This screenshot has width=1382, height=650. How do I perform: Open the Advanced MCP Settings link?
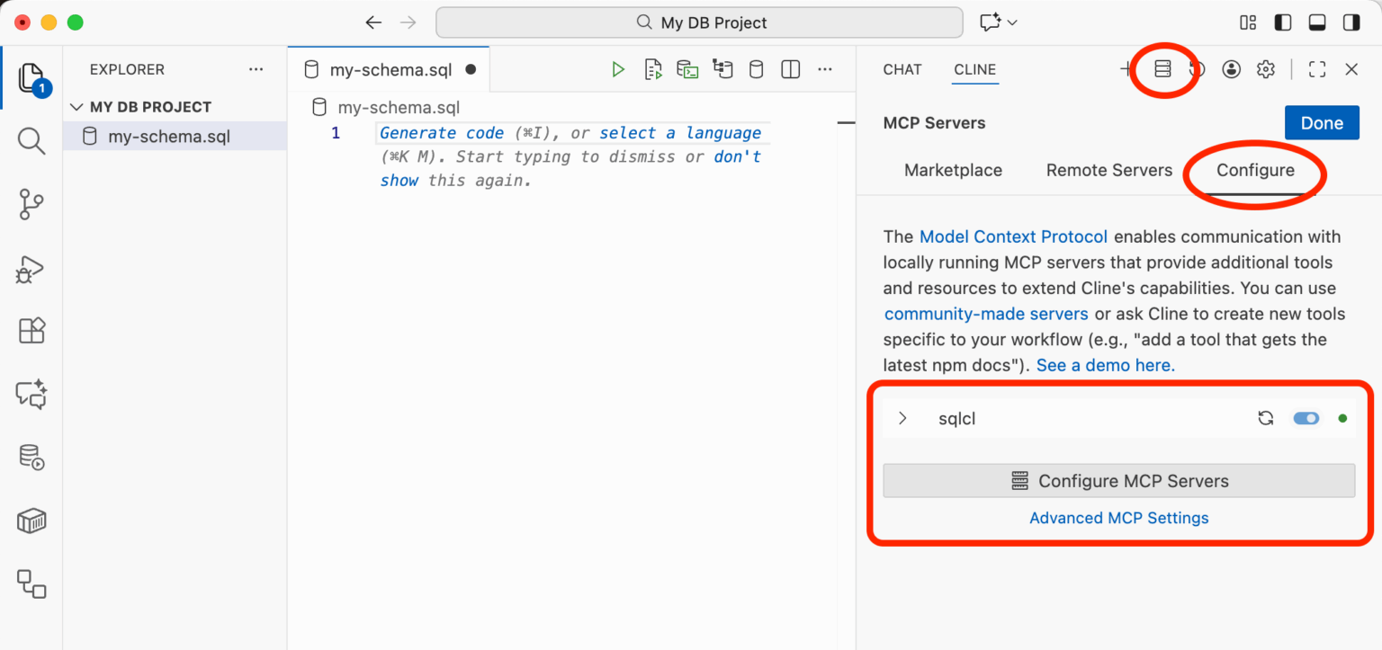coord(1118,518)
